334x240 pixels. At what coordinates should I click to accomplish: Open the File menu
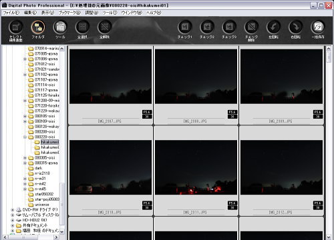pos(11,13)
